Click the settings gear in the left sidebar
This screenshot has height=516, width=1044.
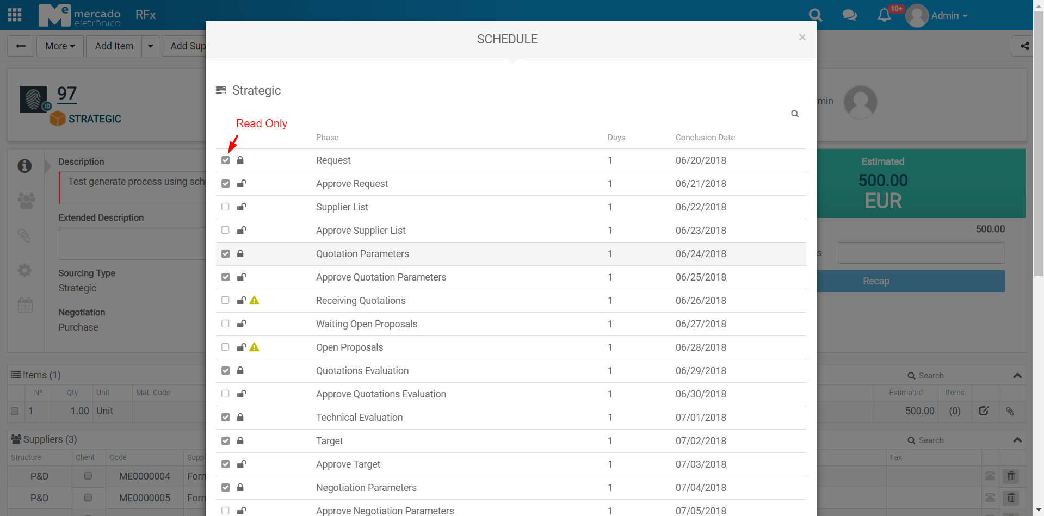[x=24, y=270]
